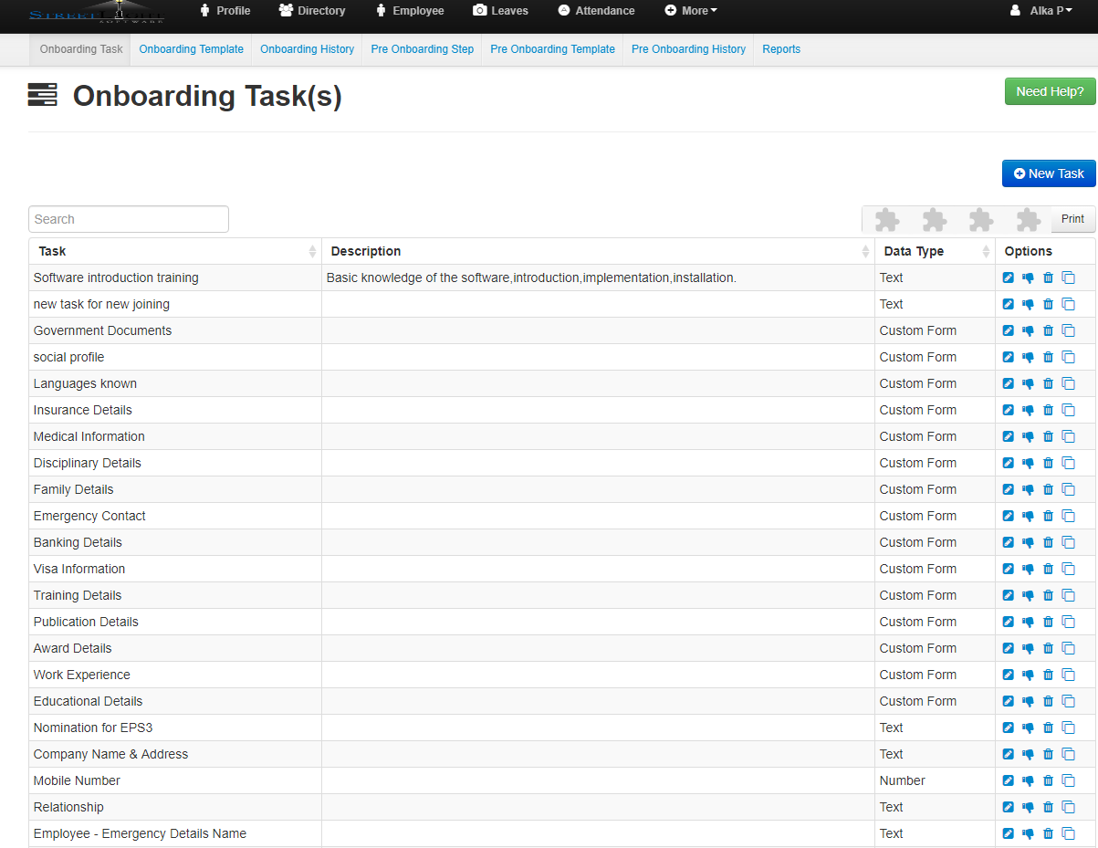Click the first puzzle-piece plugin icon

[886, 220]
